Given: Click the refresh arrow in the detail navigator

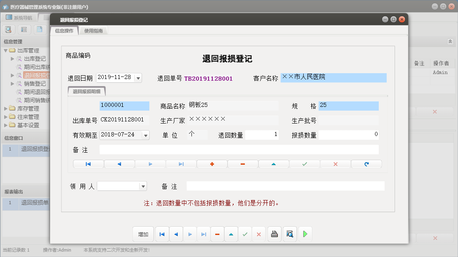Looking at the screenshot, I should pyautogui.click(x=366, y=164).
